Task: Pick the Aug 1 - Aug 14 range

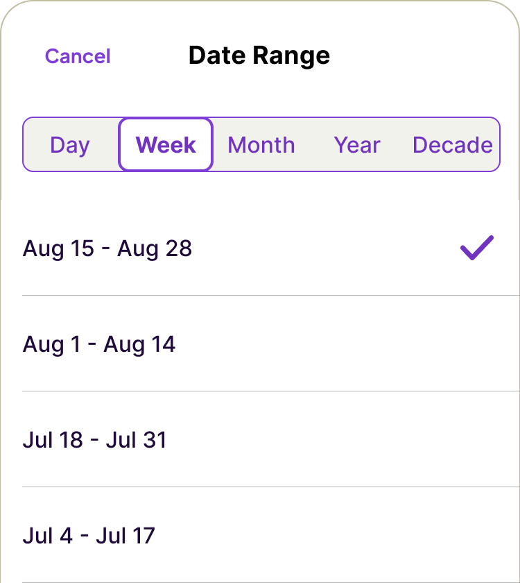Action: (x=260, y=344)
